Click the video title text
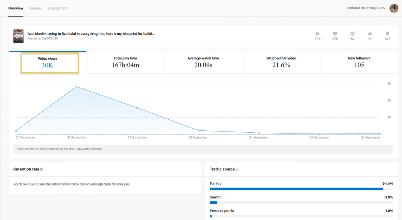Image resolution: width=402 pixels, height=220 pixels. pos(91,34)
